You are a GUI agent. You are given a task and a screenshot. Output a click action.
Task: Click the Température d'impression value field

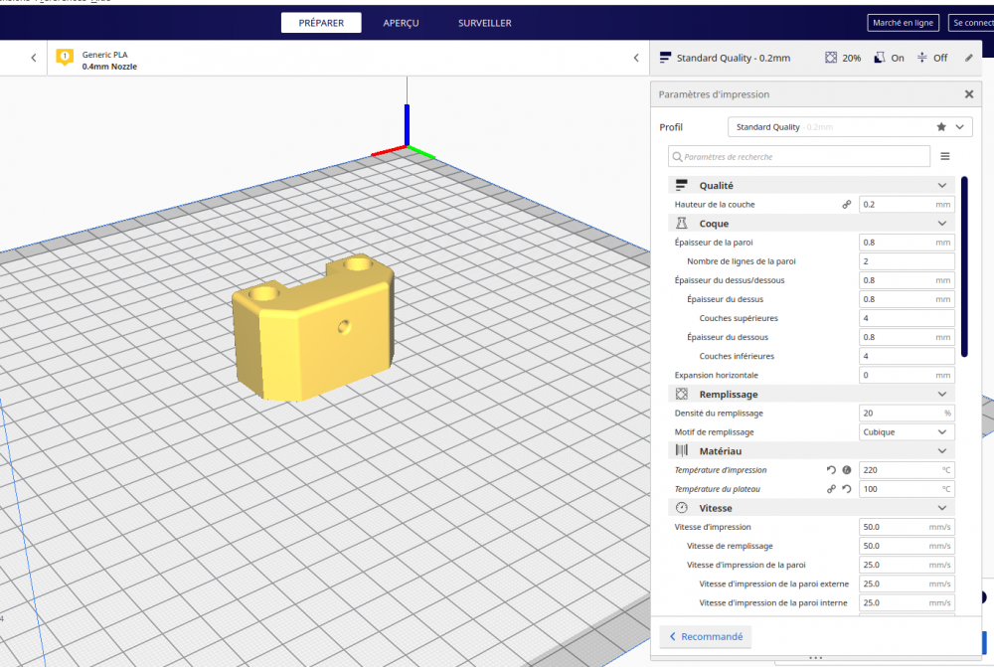[907, 470]
